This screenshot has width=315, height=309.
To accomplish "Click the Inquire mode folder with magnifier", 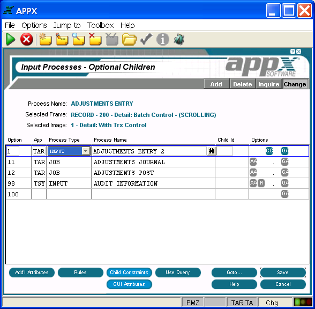I will [x=79, y=39].
